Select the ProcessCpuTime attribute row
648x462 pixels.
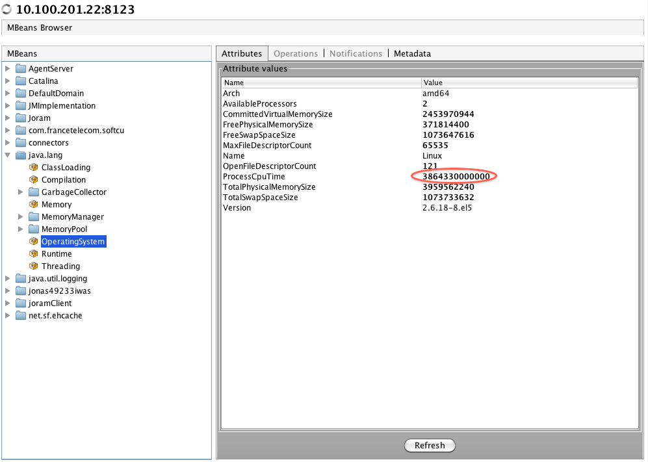253,177
